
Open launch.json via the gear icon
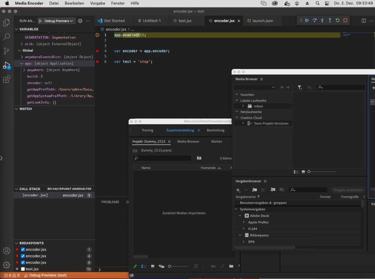tap(80, 21)
